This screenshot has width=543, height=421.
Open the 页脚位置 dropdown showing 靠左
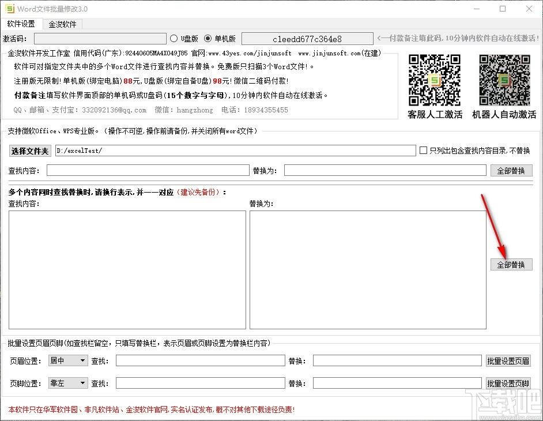(x=68, y=383)
